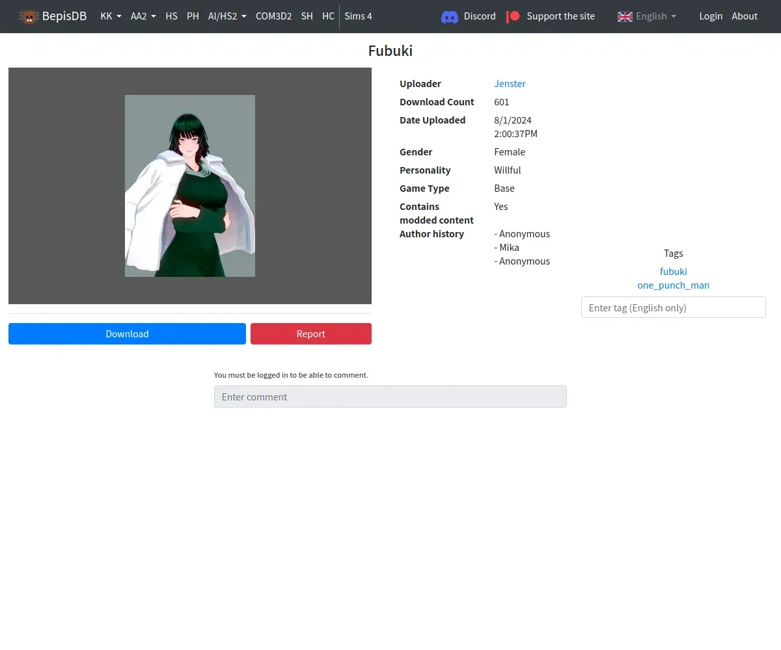Open the AI/HS2 dropdown menu
The image size is (781, 650).
pos(227,16)
